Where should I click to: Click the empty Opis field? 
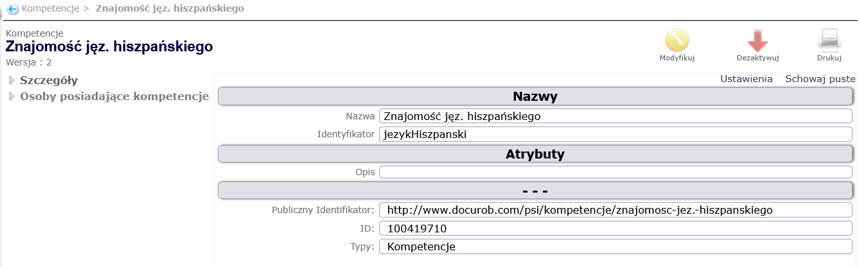[615, 172]
